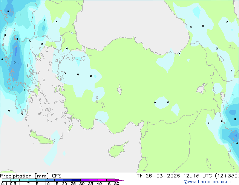Screen dimensions: 239x185
Task: Click the island of Crete on the map
Action: click(42, 138)
